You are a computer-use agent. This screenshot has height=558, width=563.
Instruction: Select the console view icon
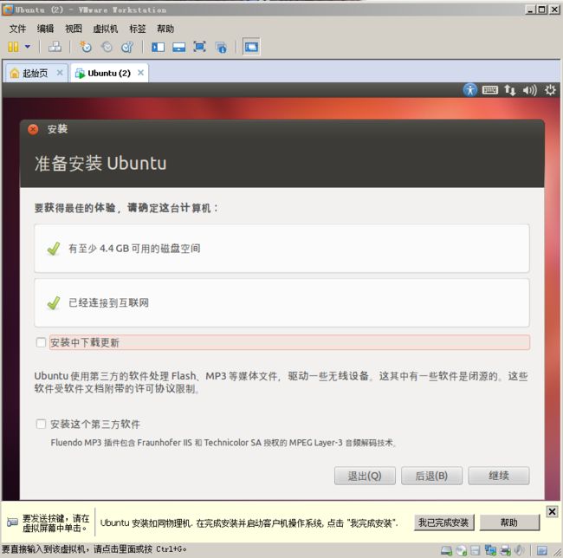(x=251, y=47)
